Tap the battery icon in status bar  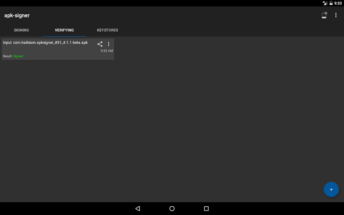coord(331,3)
